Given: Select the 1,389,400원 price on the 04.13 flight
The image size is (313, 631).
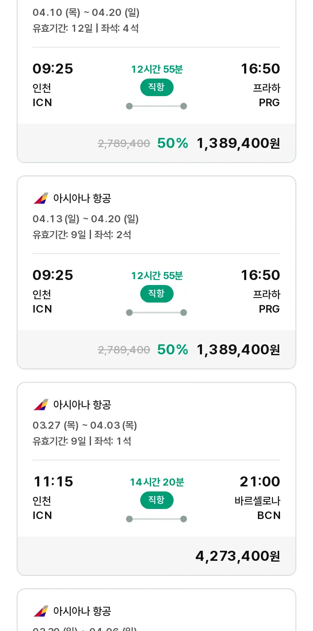Looking at the screenshot, I should [x=238, y=350].
